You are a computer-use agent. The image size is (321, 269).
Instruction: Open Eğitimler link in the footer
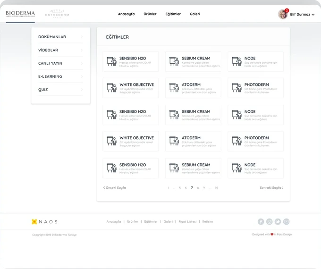point(151,221)
